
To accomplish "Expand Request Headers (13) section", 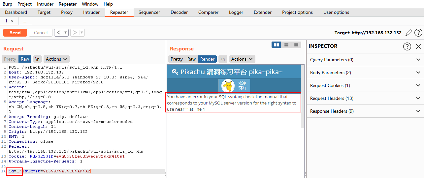I will click(x=365, y=98).
